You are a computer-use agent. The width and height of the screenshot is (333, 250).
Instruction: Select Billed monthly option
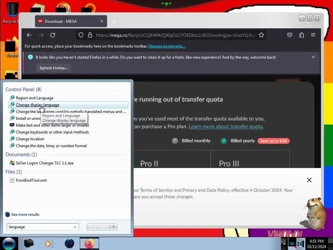[x=175, y=141]
